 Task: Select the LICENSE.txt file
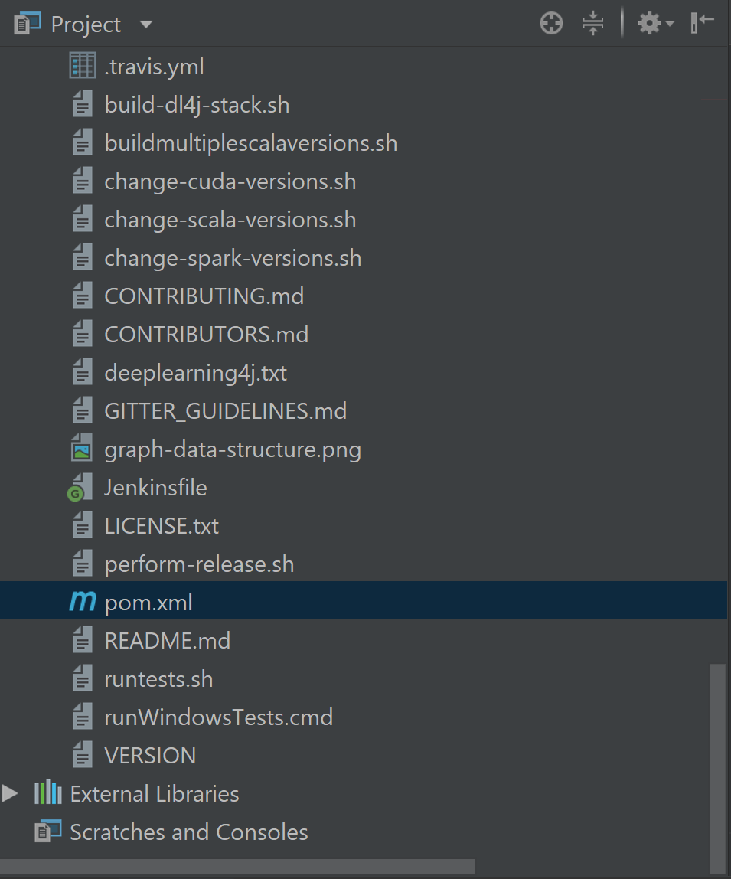pos(161,526)
